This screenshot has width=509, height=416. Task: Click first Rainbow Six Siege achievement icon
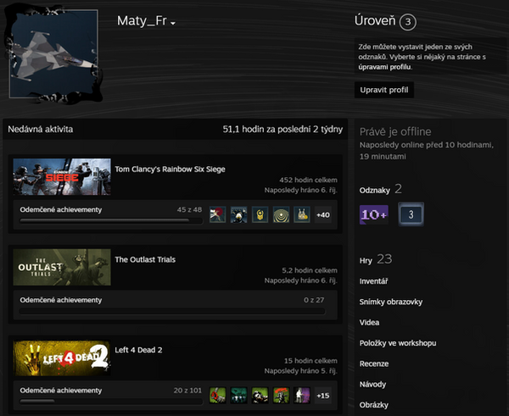[217, 214]
